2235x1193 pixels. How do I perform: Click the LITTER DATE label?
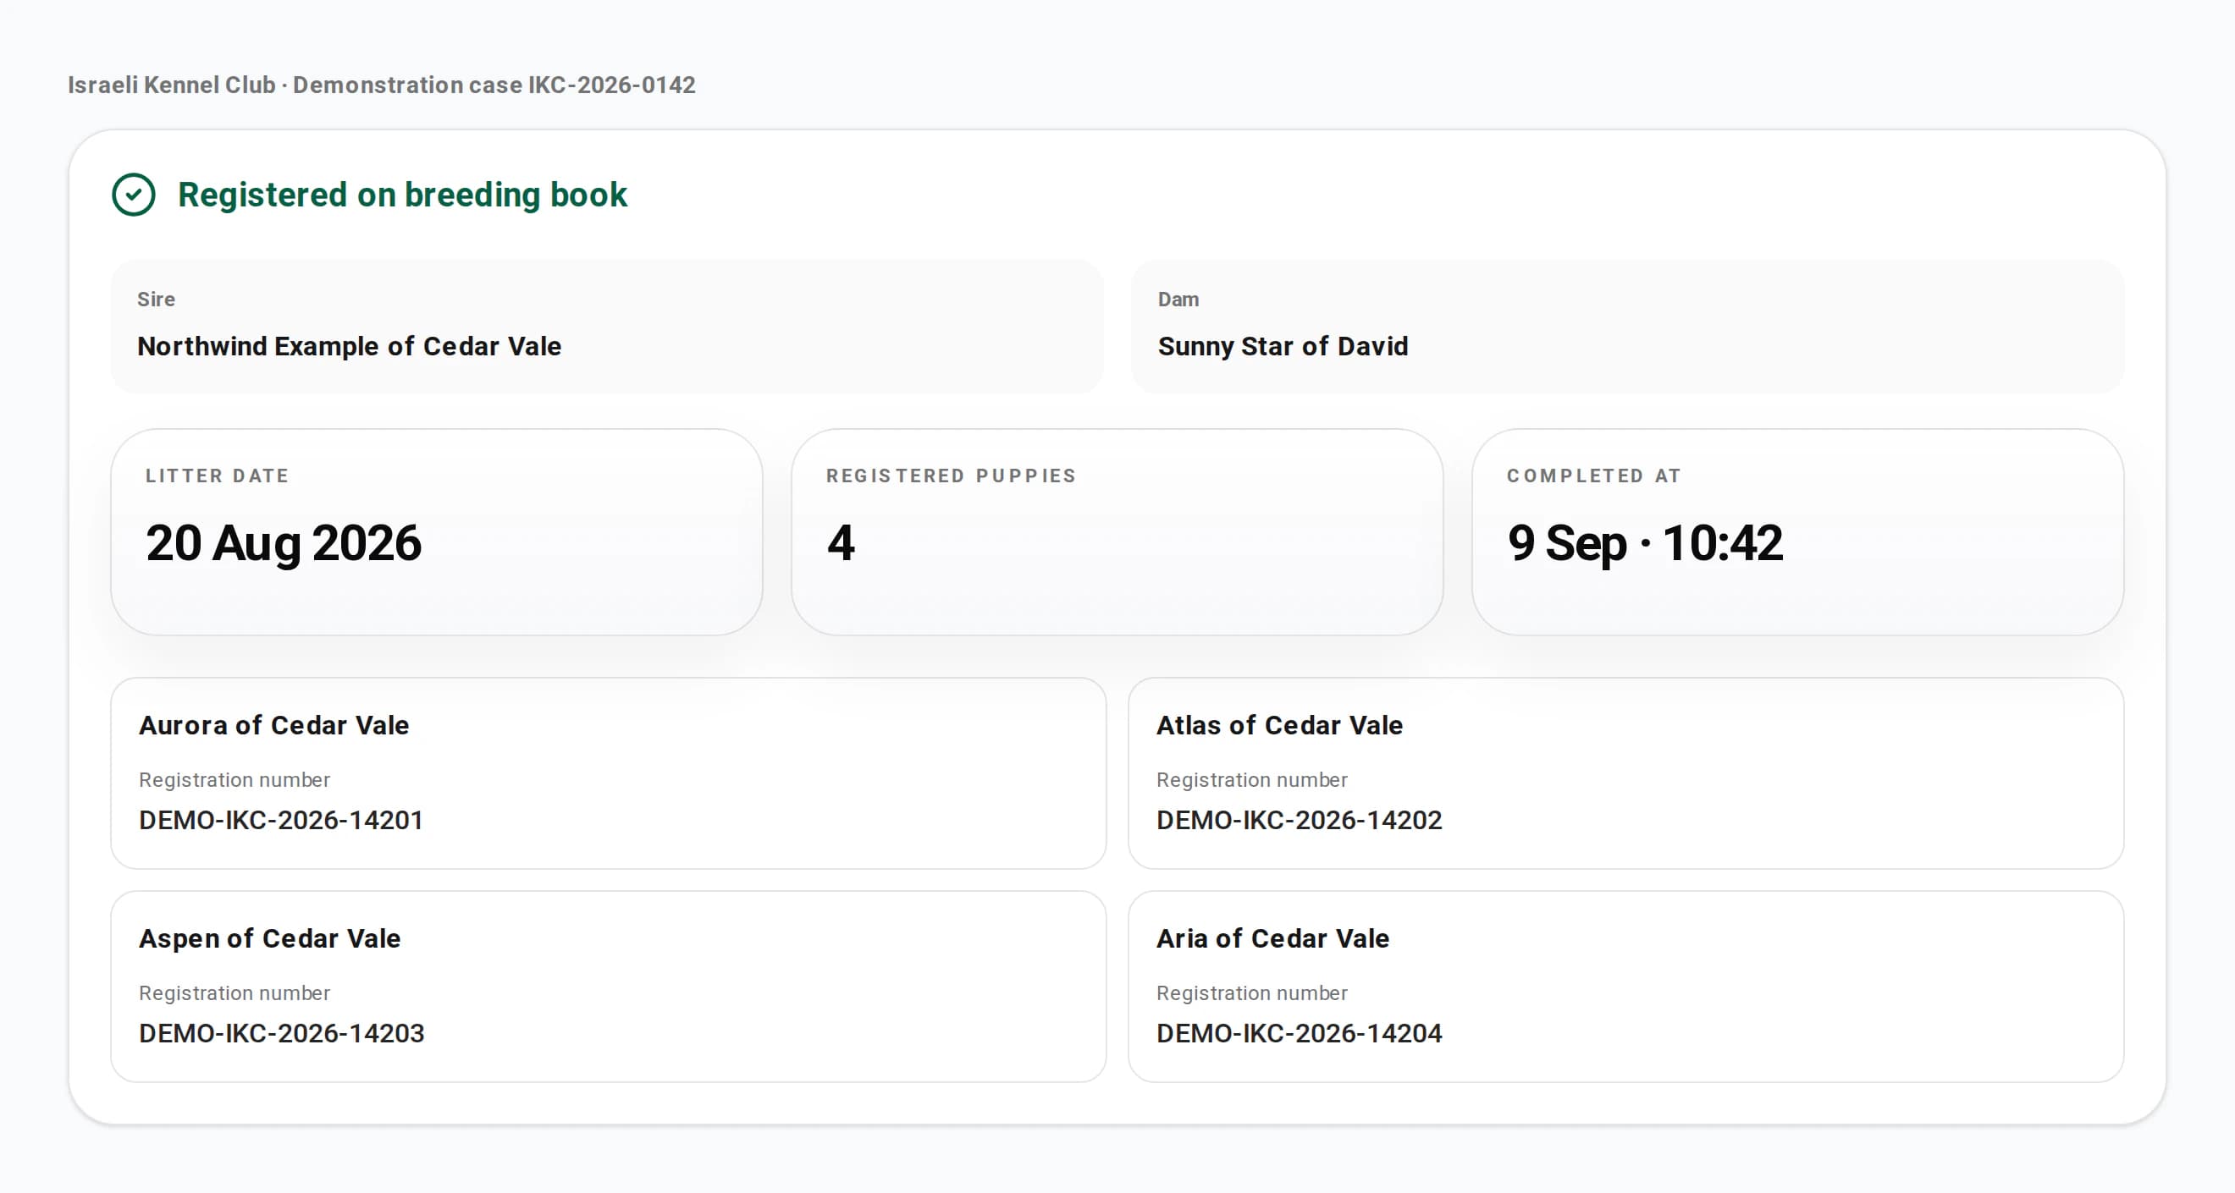[x=217, y=476]
